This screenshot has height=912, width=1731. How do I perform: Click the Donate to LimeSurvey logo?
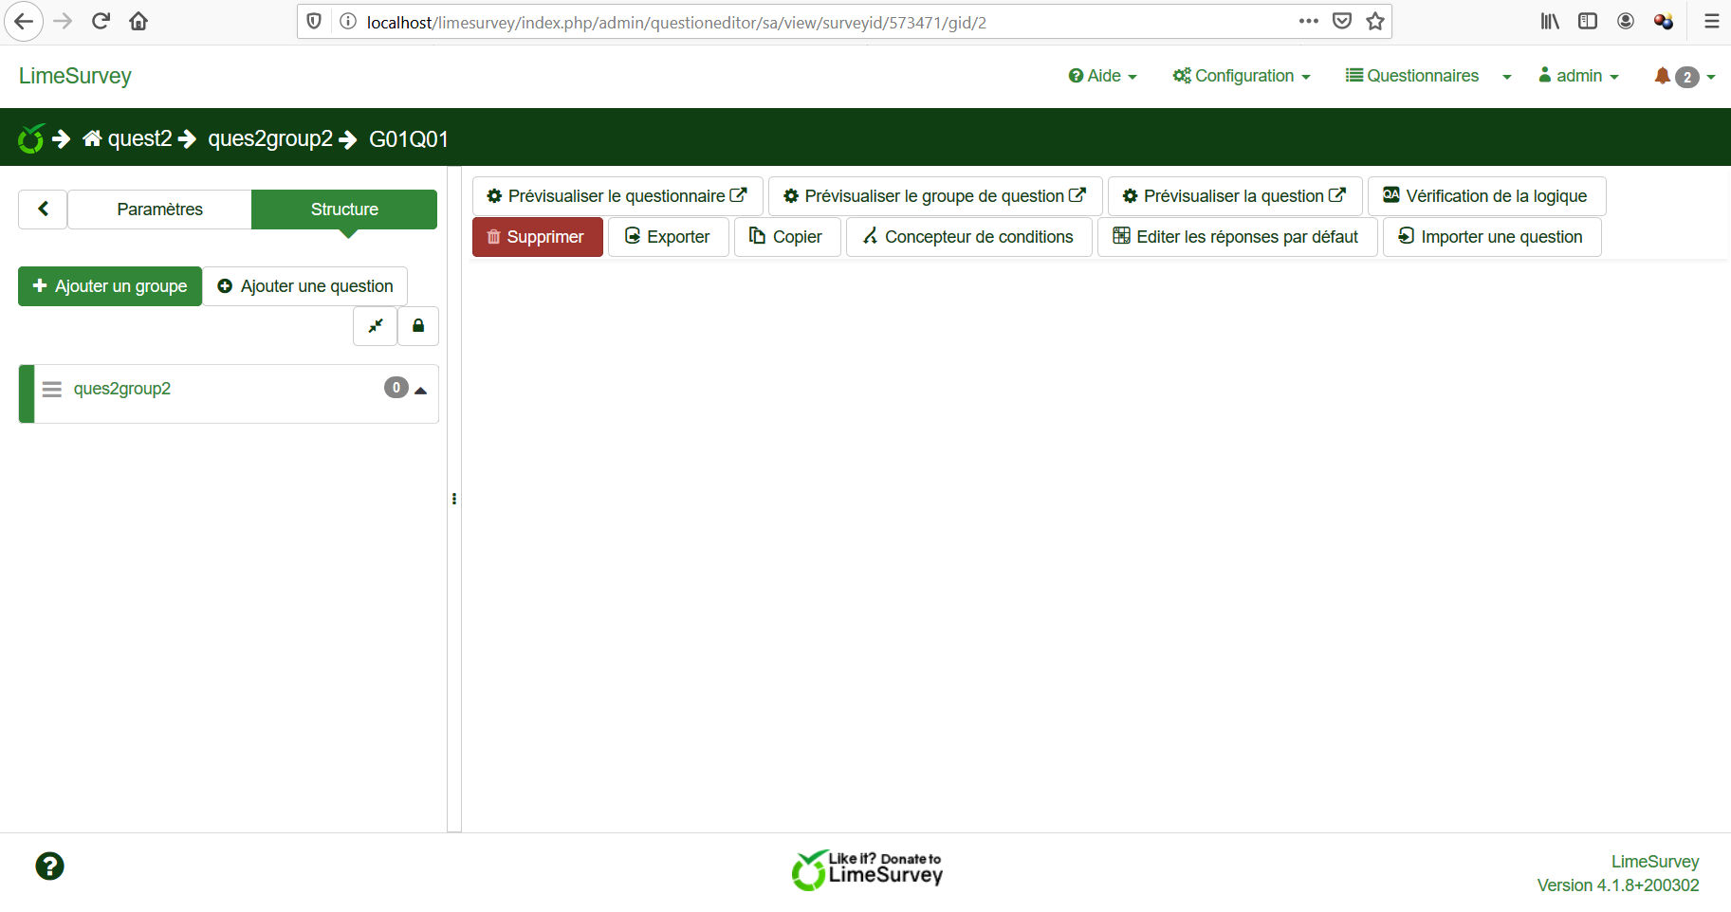(x=867, y=869)
